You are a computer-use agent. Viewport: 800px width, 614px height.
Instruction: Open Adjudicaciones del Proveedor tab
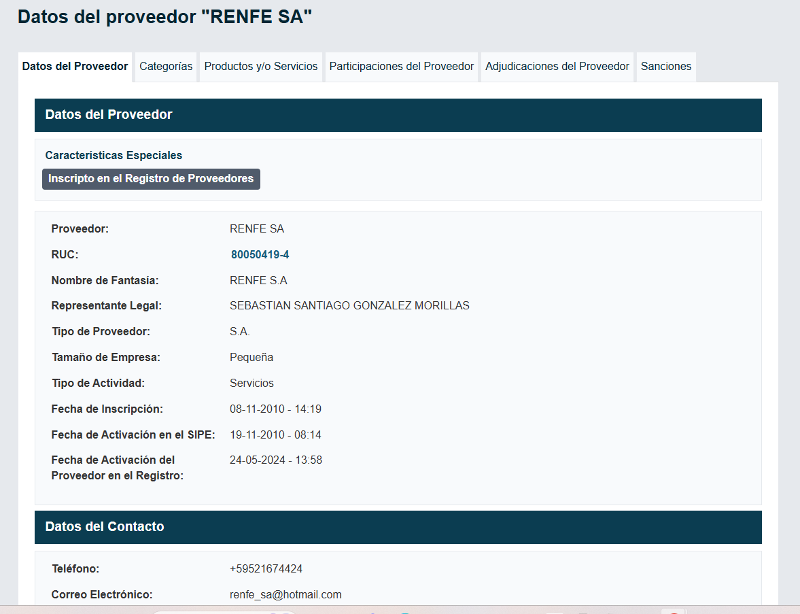pyautogui.click(x=557, y=67)
